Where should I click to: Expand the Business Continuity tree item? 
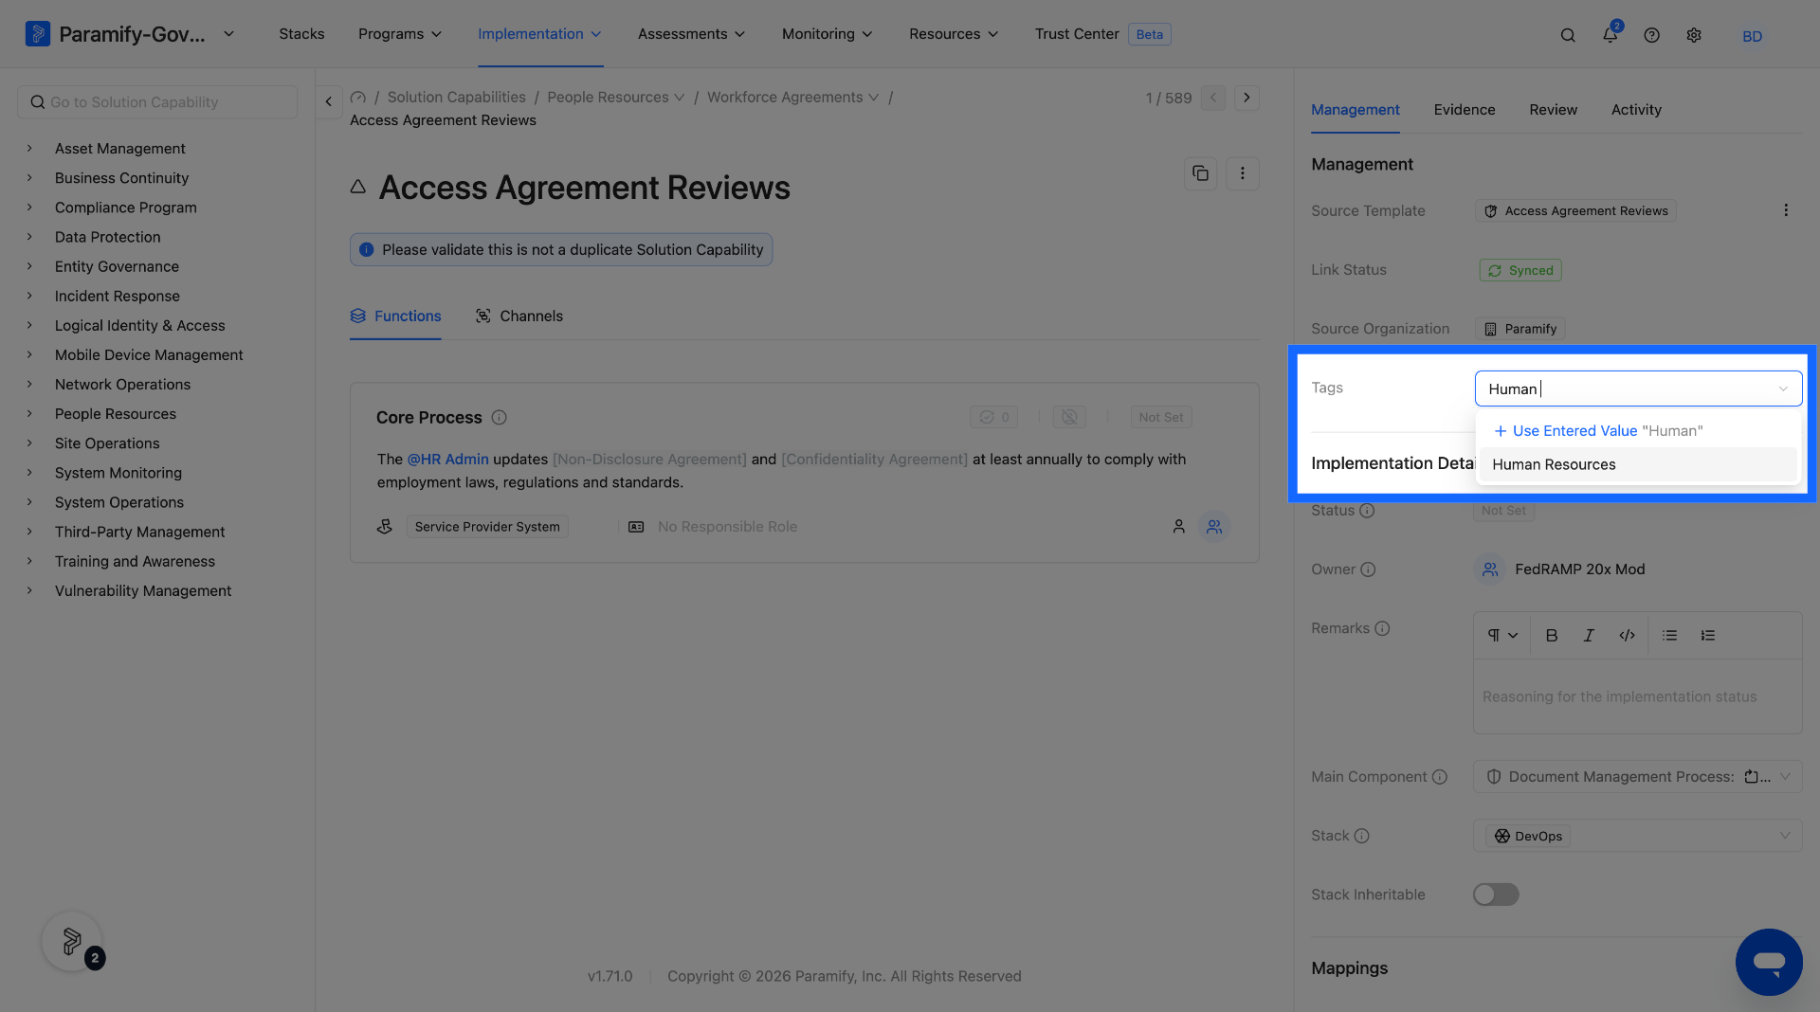[x=29, y=178]
